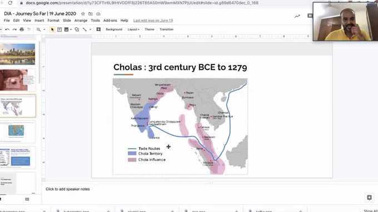Open the Edit menu
The height and width of the screenshot is (212, 378).
pos(16,21)
